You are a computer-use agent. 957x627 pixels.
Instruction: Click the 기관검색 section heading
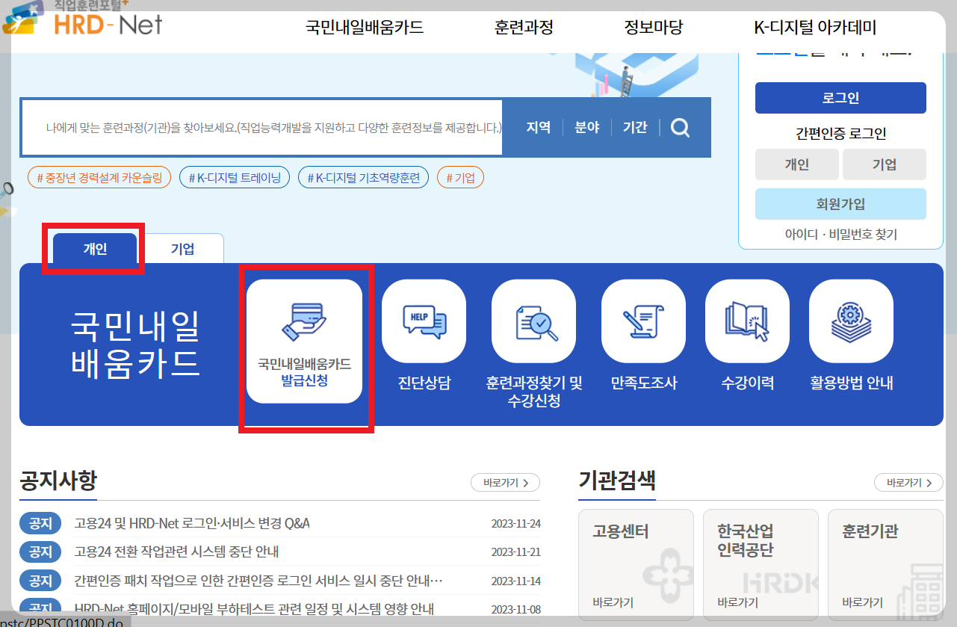coord(617,481)
